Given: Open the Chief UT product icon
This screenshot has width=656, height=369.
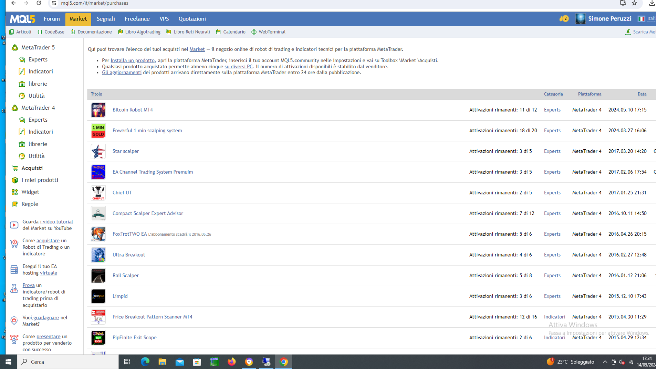Looking at the screenshot, I should click(x=98, y=193).
